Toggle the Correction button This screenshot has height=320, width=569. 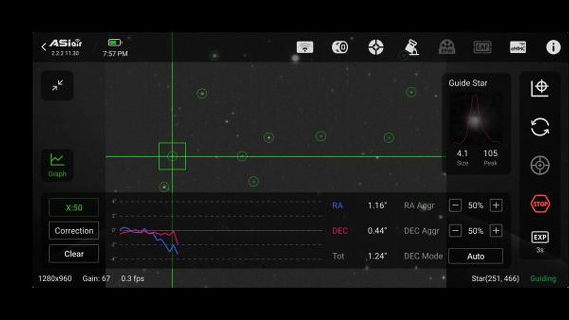coord(74,231)
